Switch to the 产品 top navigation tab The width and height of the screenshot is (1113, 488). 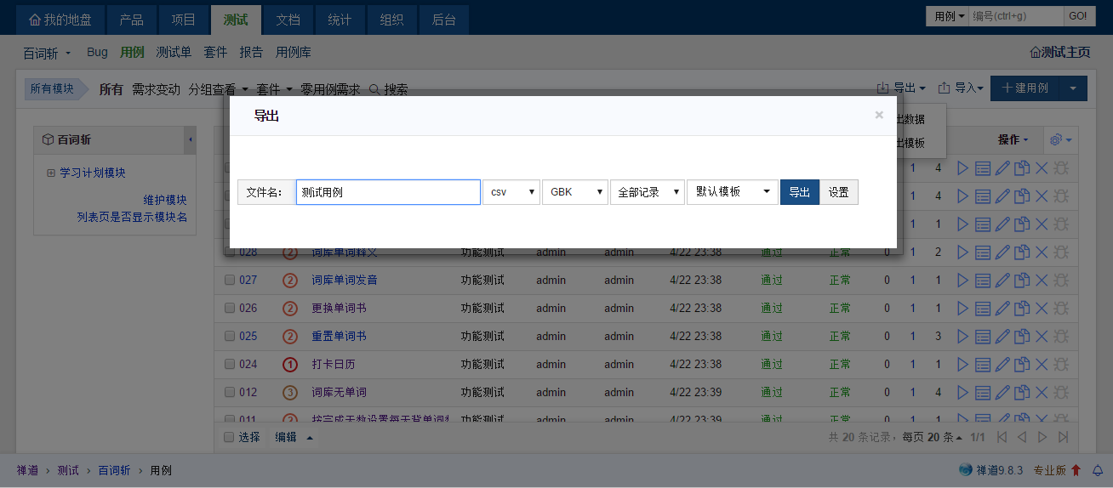[132, 19]
